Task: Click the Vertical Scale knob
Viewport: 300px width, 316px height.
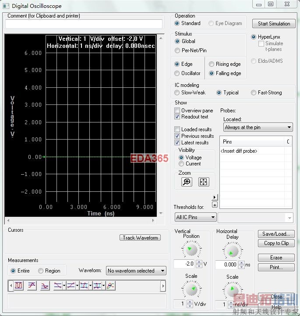Action: (x=192, y=289)
